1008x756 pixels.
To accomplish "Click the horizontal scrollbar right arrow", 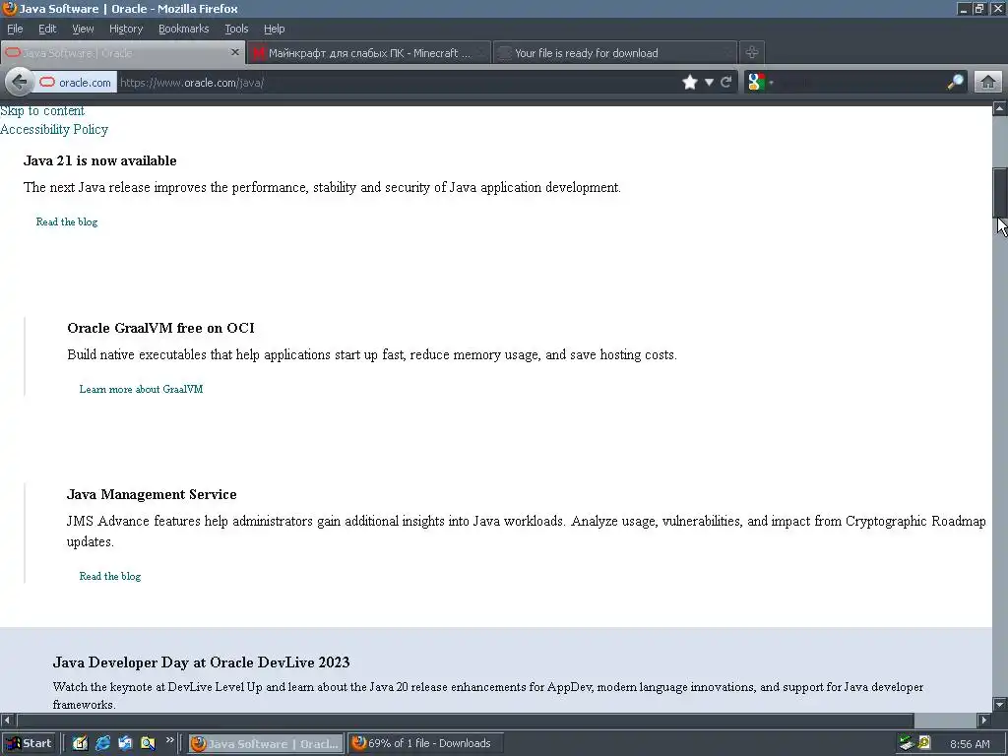I will pos(984,720).
